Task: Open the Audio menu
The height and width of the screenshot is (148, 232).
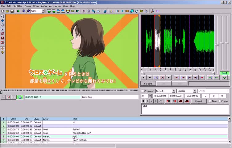Action: [x=43, y=6]
